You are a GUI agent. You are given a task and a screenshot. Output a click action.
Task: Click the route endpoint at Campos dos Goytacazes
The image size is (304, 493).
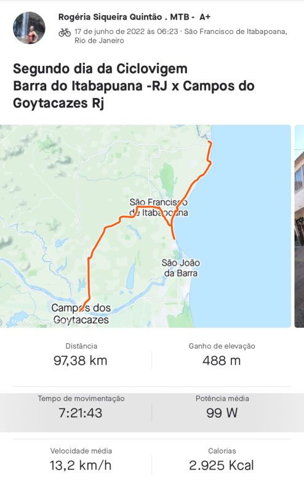(x=81, y=310)
